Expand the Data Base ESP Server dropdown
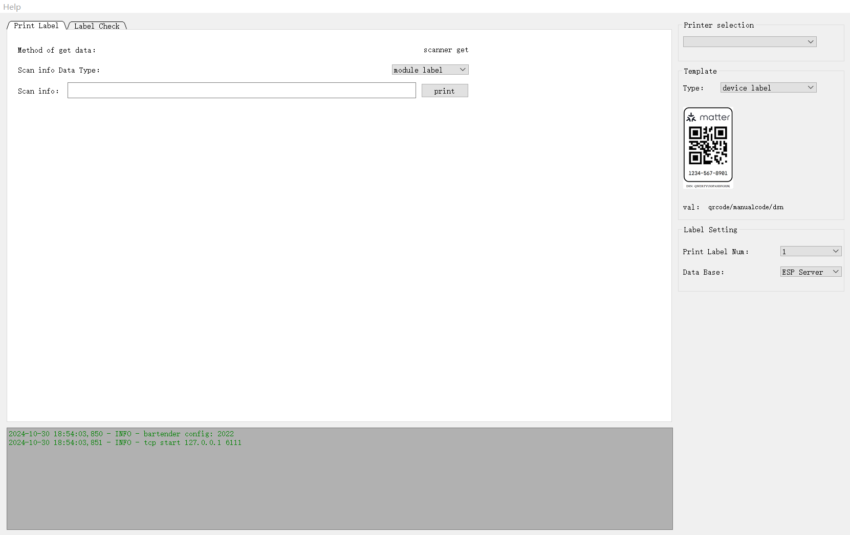The width and height of the screenshot is (850, 535). pos(811,272)
